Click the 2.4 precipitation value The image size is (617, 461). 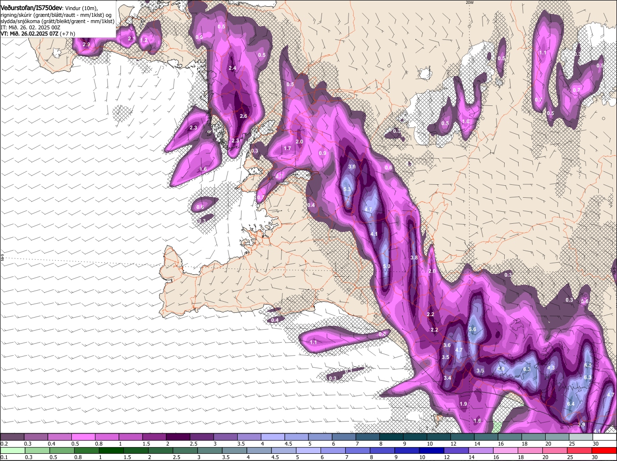(x=232, y=68)
